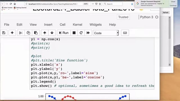Click the plt.legend() code line
The width and height of the screenshot is (180, 101).
pyautogui.click(x=43, y=82)
